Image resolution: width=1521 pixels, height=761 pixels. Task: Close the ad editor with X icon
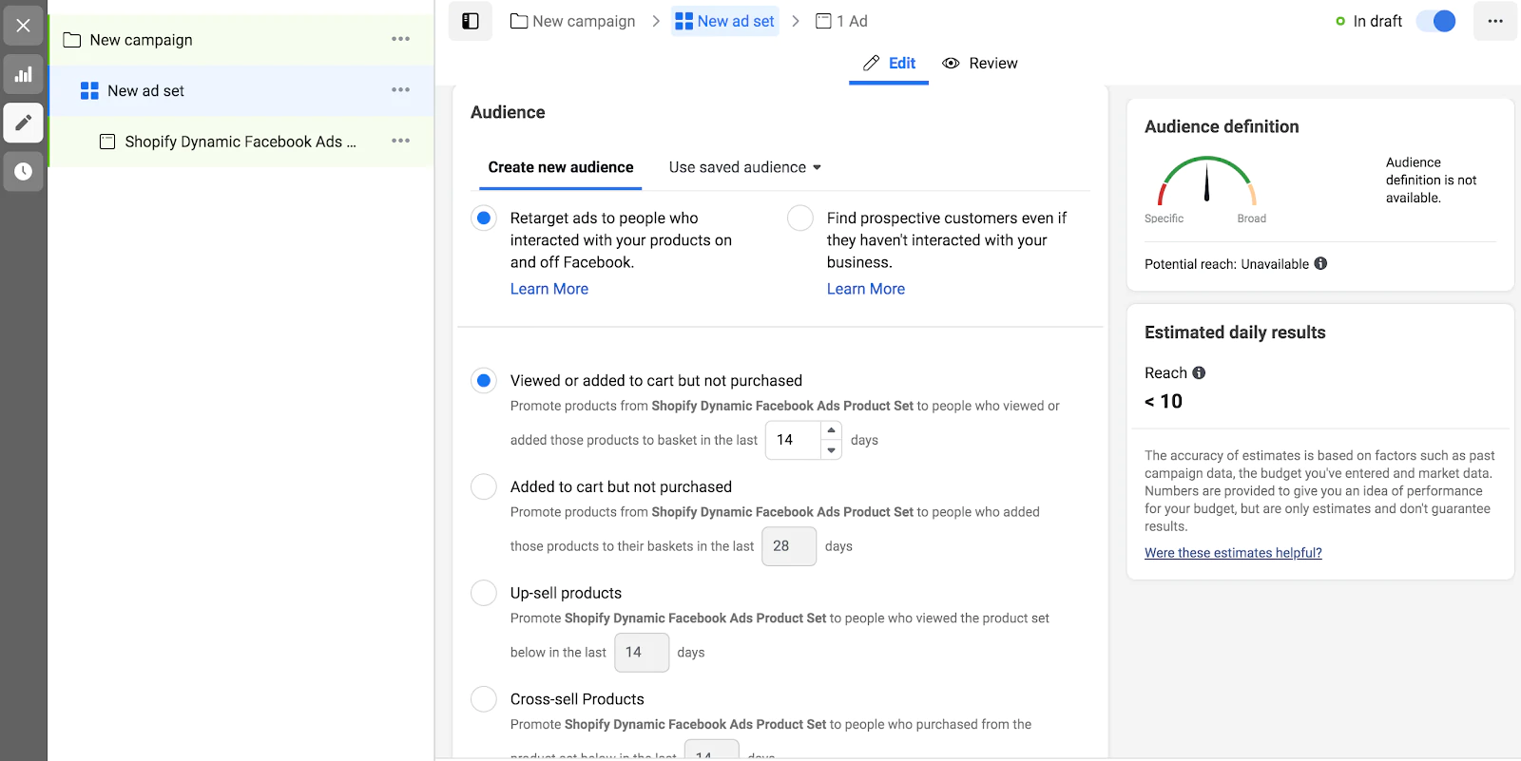[x=23, y=26]
